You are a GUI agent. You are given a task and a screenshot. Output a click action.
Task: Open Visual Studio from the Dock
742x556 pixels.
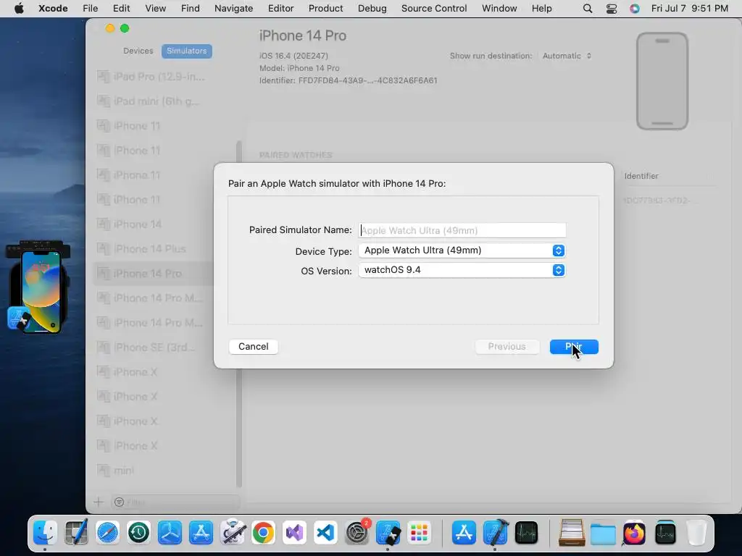pyautogui.click(x=294, y=533)
